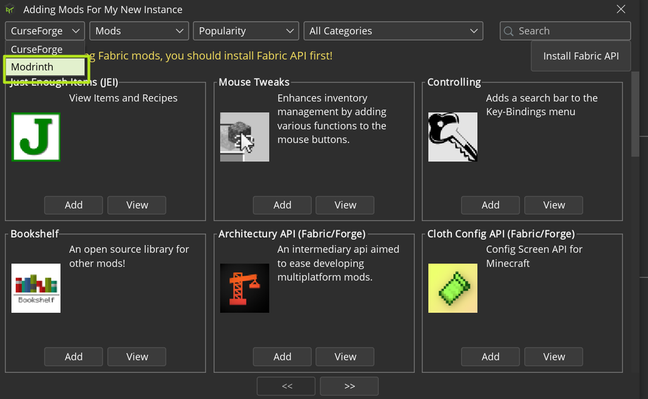Add the Mouse Tweaks mod
Viewport: 648px width, 399px height.
click(282, 205)
